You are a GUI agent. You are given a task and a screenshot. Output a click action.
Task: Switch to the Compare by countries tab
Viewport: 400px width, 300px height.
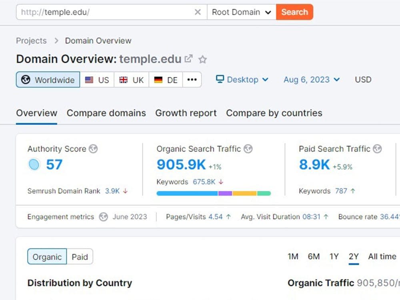pos(274,113)
